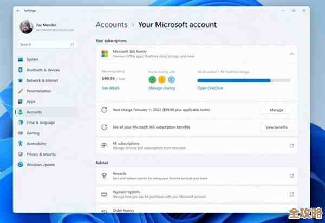This screenshot has height=223, width=325.
Task: Select Accounts in sidebar
Action: point(47,112)
